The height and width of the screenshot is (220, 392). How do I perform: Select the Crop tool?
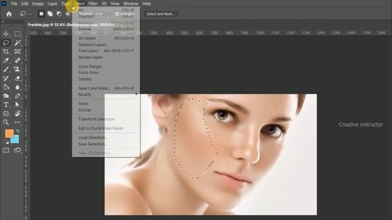(x=6, y=51)
